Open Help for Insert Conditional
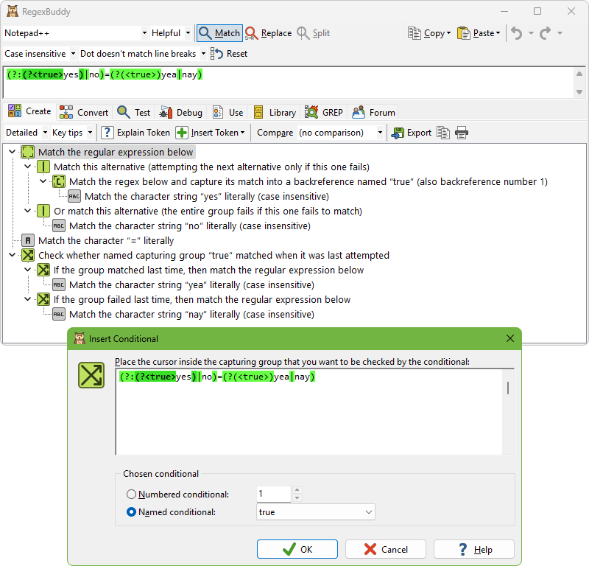Viewport: 589px width, 566px height. point(474,550)
